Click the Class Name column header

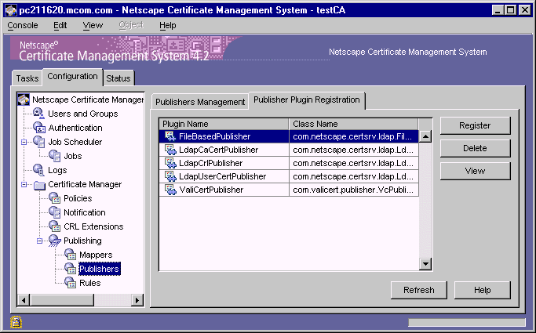point(354,124)
